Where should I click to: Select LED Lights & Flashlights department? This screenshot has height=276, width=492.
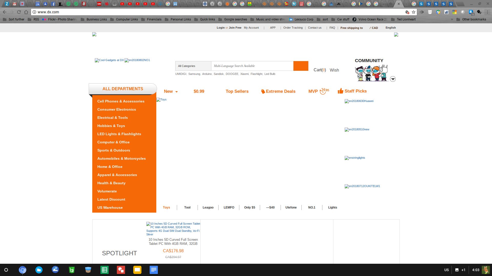click(119, 134)
